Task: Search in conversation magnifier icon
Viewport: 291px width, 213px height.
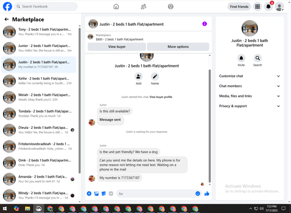Action: 257,58
